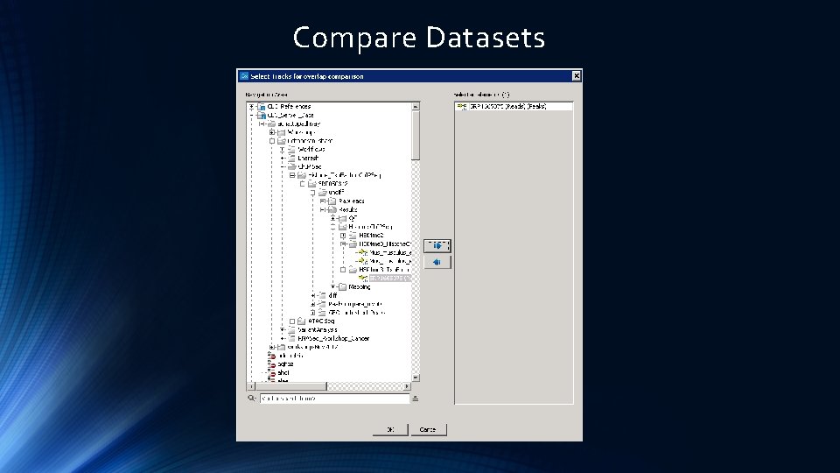Select the ChIPSeq tree item
840x473 pixels.
[310, 166]
